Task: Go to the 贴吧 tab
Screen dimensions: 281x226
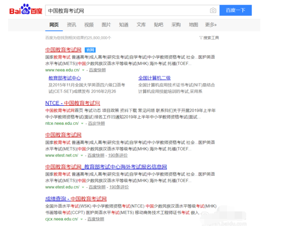Action: click(x=158, y=25)
